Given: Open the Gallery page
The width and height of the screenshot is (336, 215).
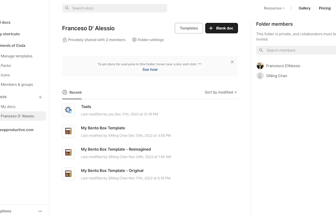Looking at the screenshot, I should pos(304,8).
